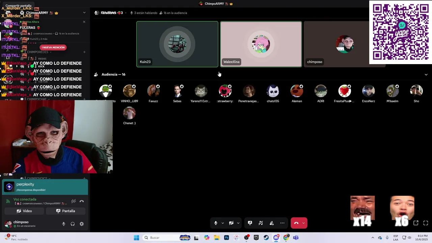Select Kuin23 speaker tile
The width and height of the screenshot is (432, 243).
[177, 44]
